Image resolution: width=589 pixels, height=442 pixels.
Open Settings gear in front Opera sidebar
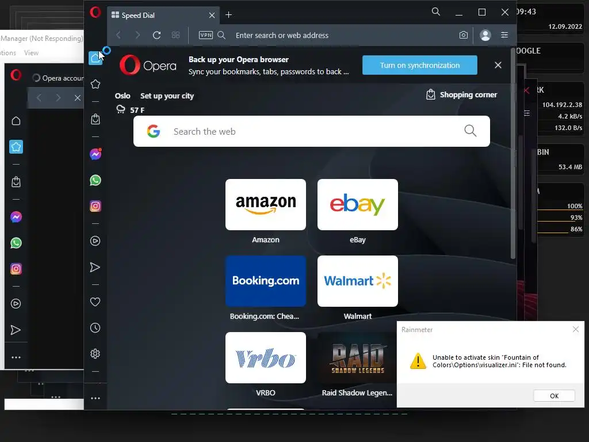tap(95, 354)
